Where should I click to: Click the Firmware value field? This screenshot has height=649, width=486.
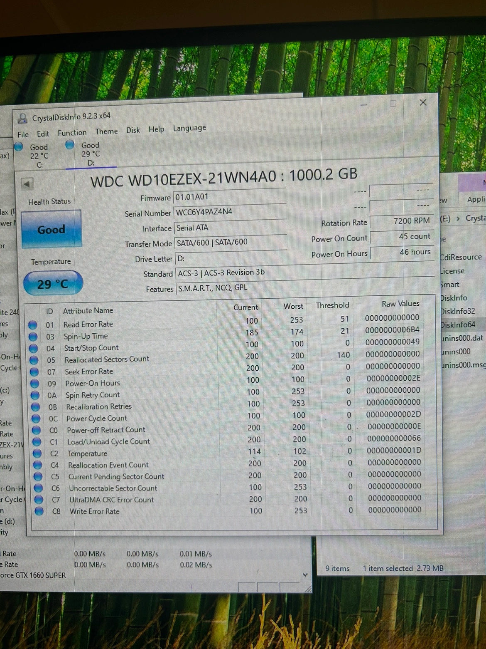pyautogui.click(x=230, y=196)
